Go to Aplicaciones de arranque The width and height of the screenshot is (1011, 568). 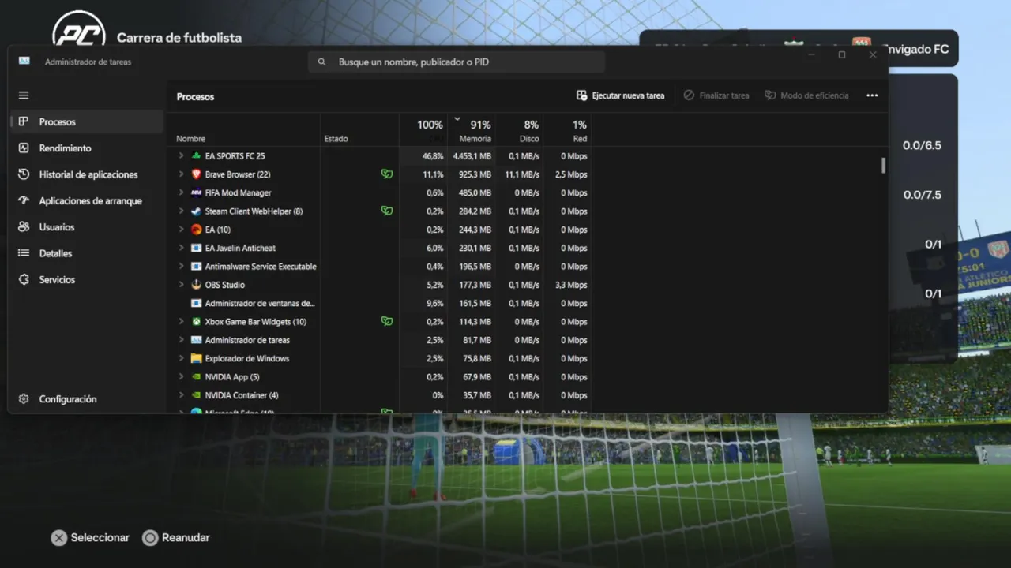click(88, 201)
